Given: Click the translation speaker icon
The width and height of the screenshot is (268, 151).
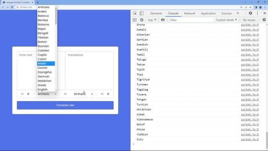Looking at the screenshot, I should [x=102, y=94].
